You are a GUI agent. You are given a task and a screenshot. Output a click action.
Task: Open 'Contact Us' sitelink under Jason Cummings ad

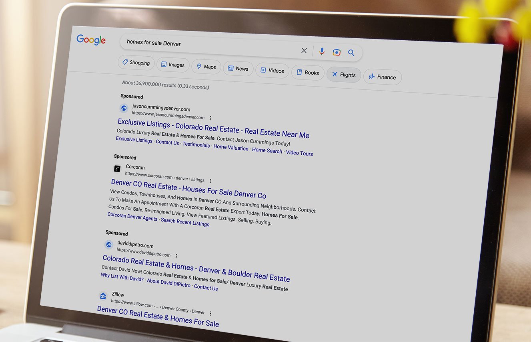click(x=167, y=142)
